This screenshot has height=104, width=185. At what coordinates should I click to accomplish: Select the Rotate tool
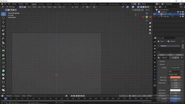pyautogui.click(x=3, y=26)
